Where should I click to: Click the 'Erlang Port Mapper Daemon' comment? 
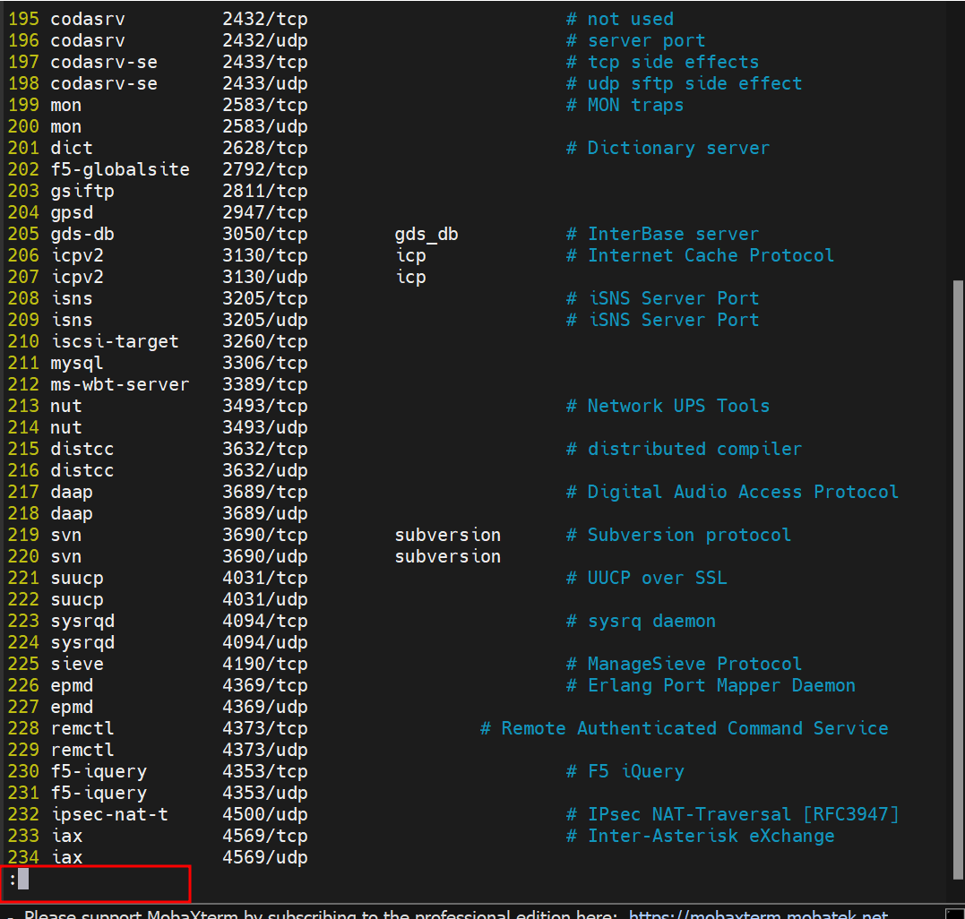(x=721, y=685)
